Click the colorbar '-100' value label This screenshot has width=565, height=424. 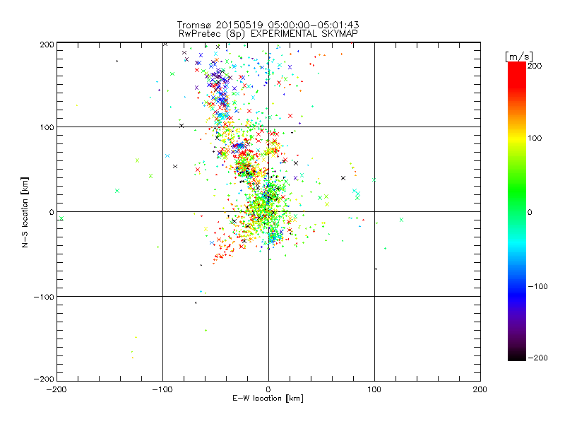tap(538, 286)
